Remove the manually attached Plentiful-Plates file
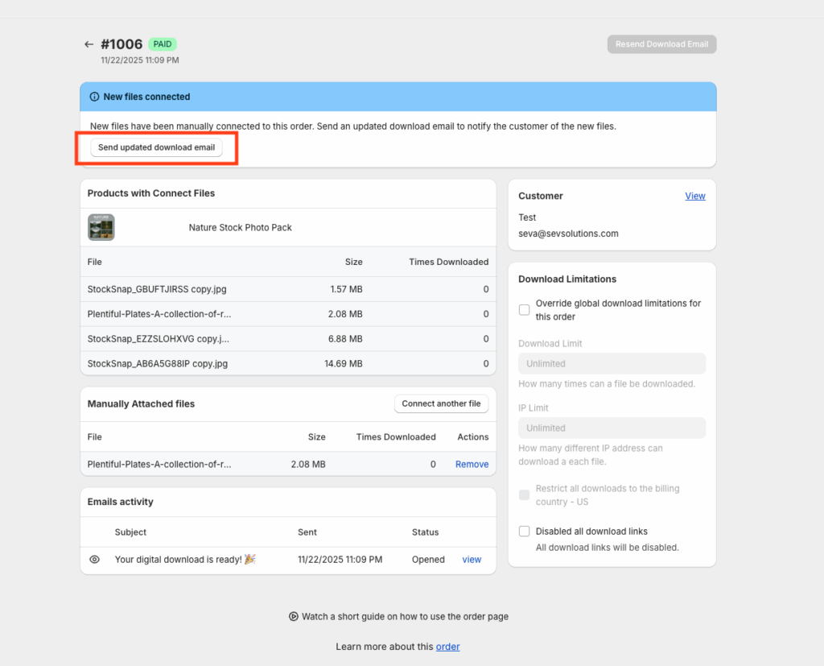Viewport: 824px width, 666px height. click(x=472, y=464)
